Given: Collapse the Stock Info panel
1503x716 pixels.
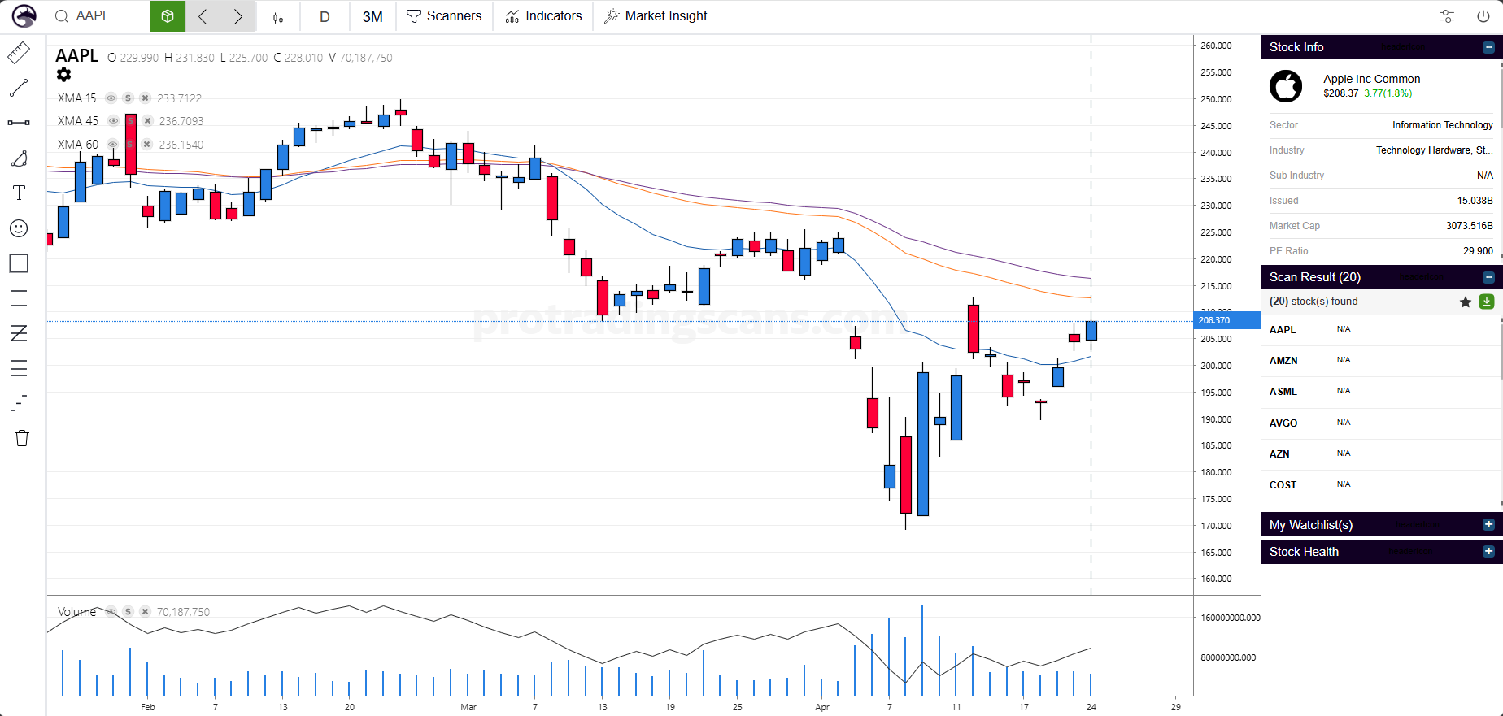Looking at the screenshot, I should coord(1488,47).
